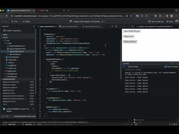Click the Reload Address button
The width and height of the screenshot is (179, 134).
130,42
